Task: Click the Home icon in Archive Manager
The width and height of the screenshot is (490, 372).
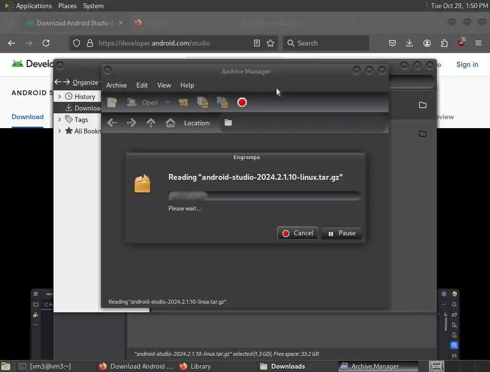Action: [170, 123]
